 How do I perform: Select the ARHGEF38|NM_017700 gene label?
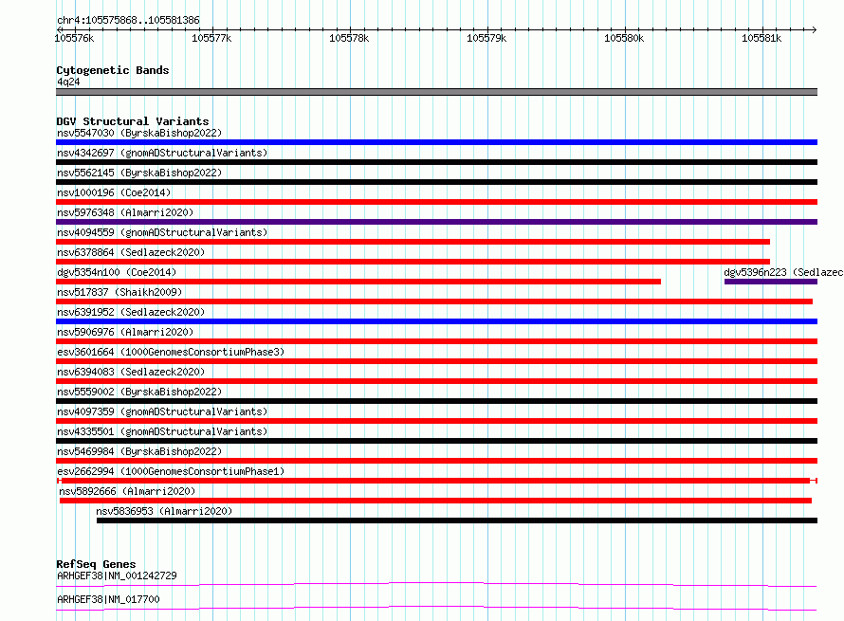coord(108,599)
